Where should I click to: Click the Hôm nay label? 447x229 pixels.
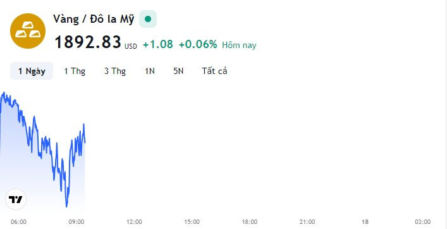pos(239,46)
